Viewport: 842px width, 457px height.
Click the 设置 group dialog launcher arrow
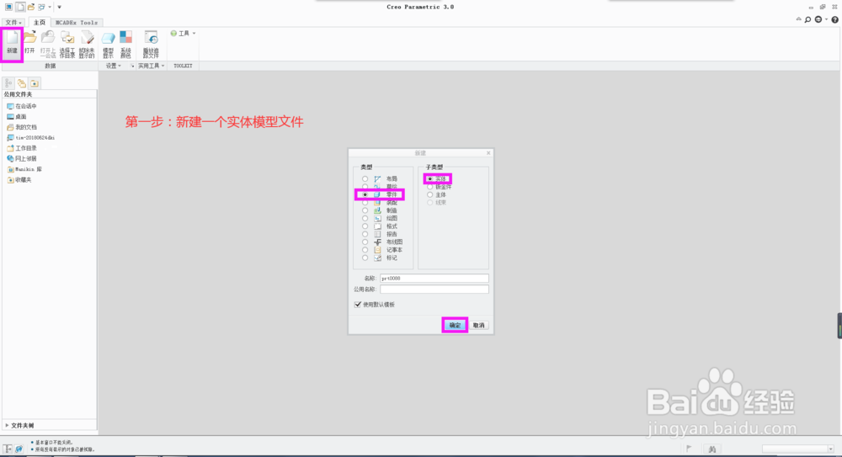click(x=132, y=66)
